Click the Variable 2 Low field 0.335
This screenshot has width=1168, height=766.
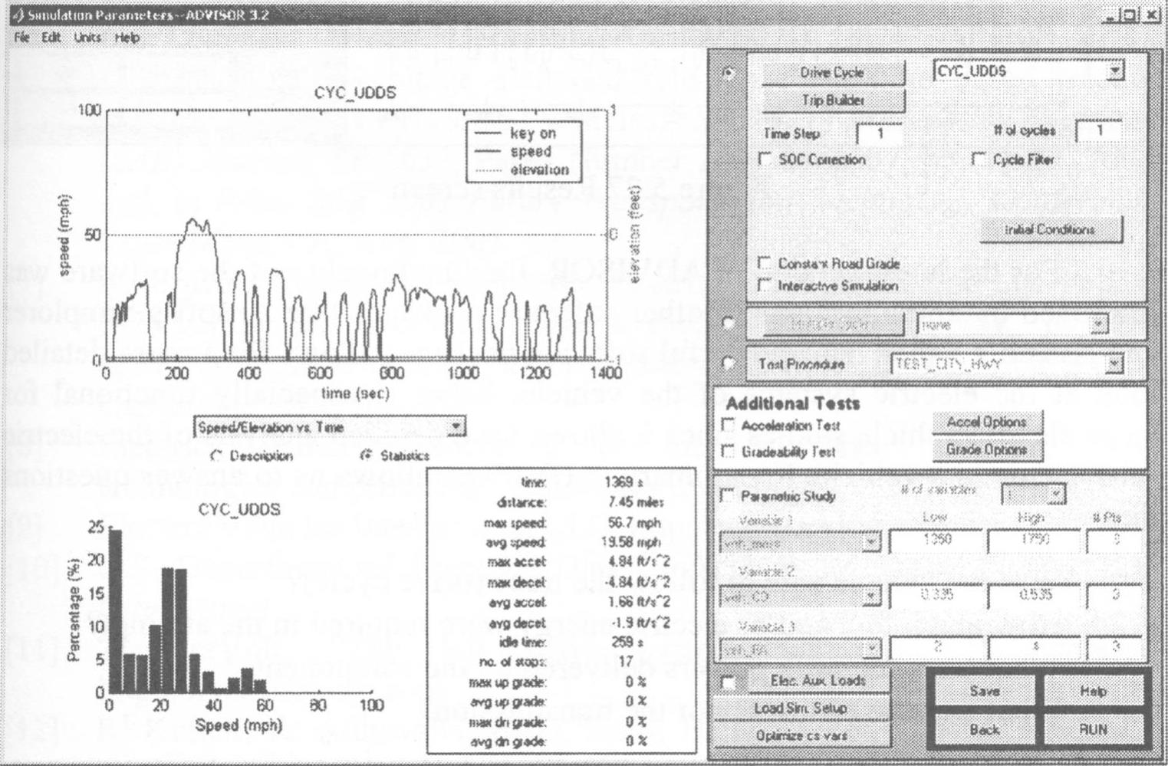936,596
